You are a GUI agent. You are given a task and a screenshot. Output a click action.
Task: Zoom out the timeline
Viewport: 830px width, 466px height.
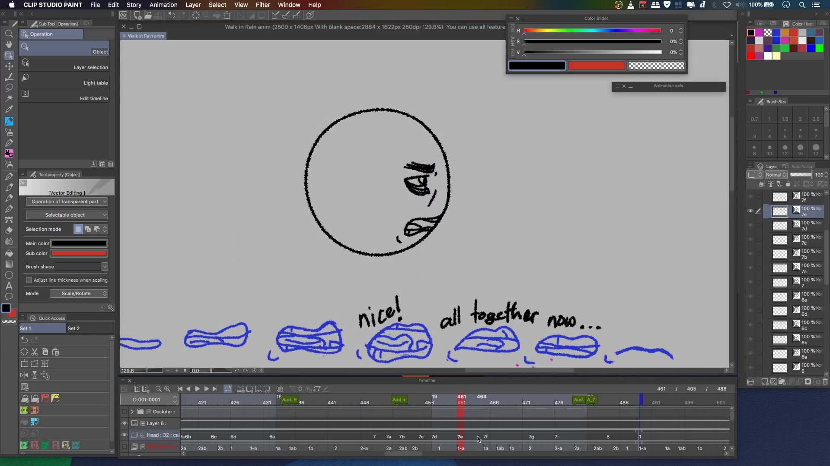point(158,389)
